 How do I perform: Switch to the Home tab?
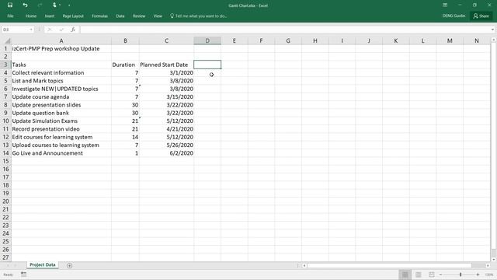click(31, 16)
